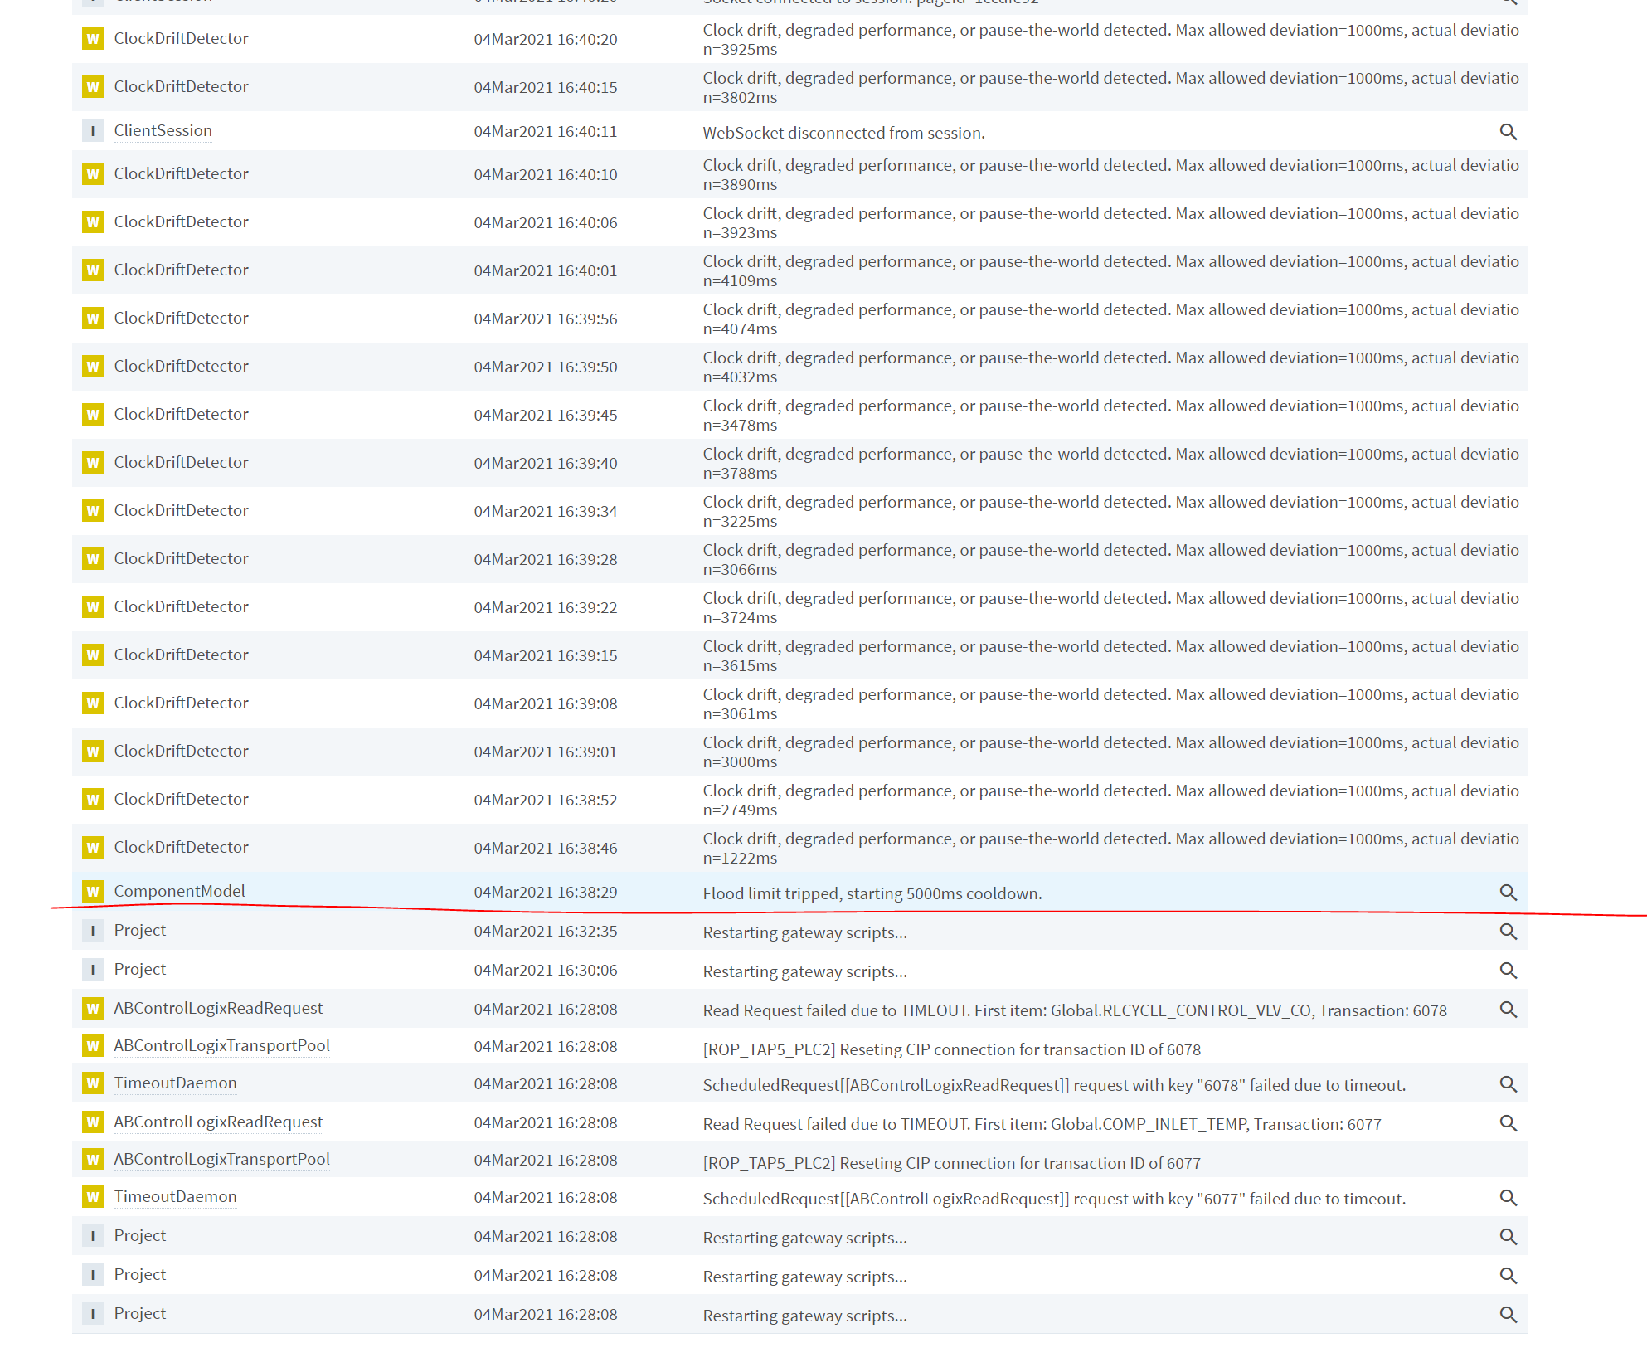Click info badge on 16:32:35 Project row
Screen dimensions: 1647x1348
point(93,931)
